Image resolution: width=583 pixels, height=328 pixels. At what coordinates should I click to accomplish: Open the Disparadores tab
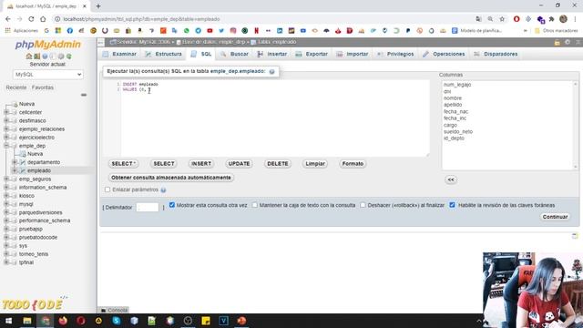pos(496,54)
